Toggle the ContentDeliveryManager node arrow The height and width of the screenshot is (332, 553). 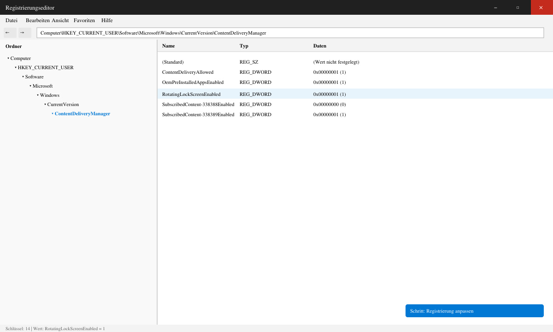click(53, 113)
